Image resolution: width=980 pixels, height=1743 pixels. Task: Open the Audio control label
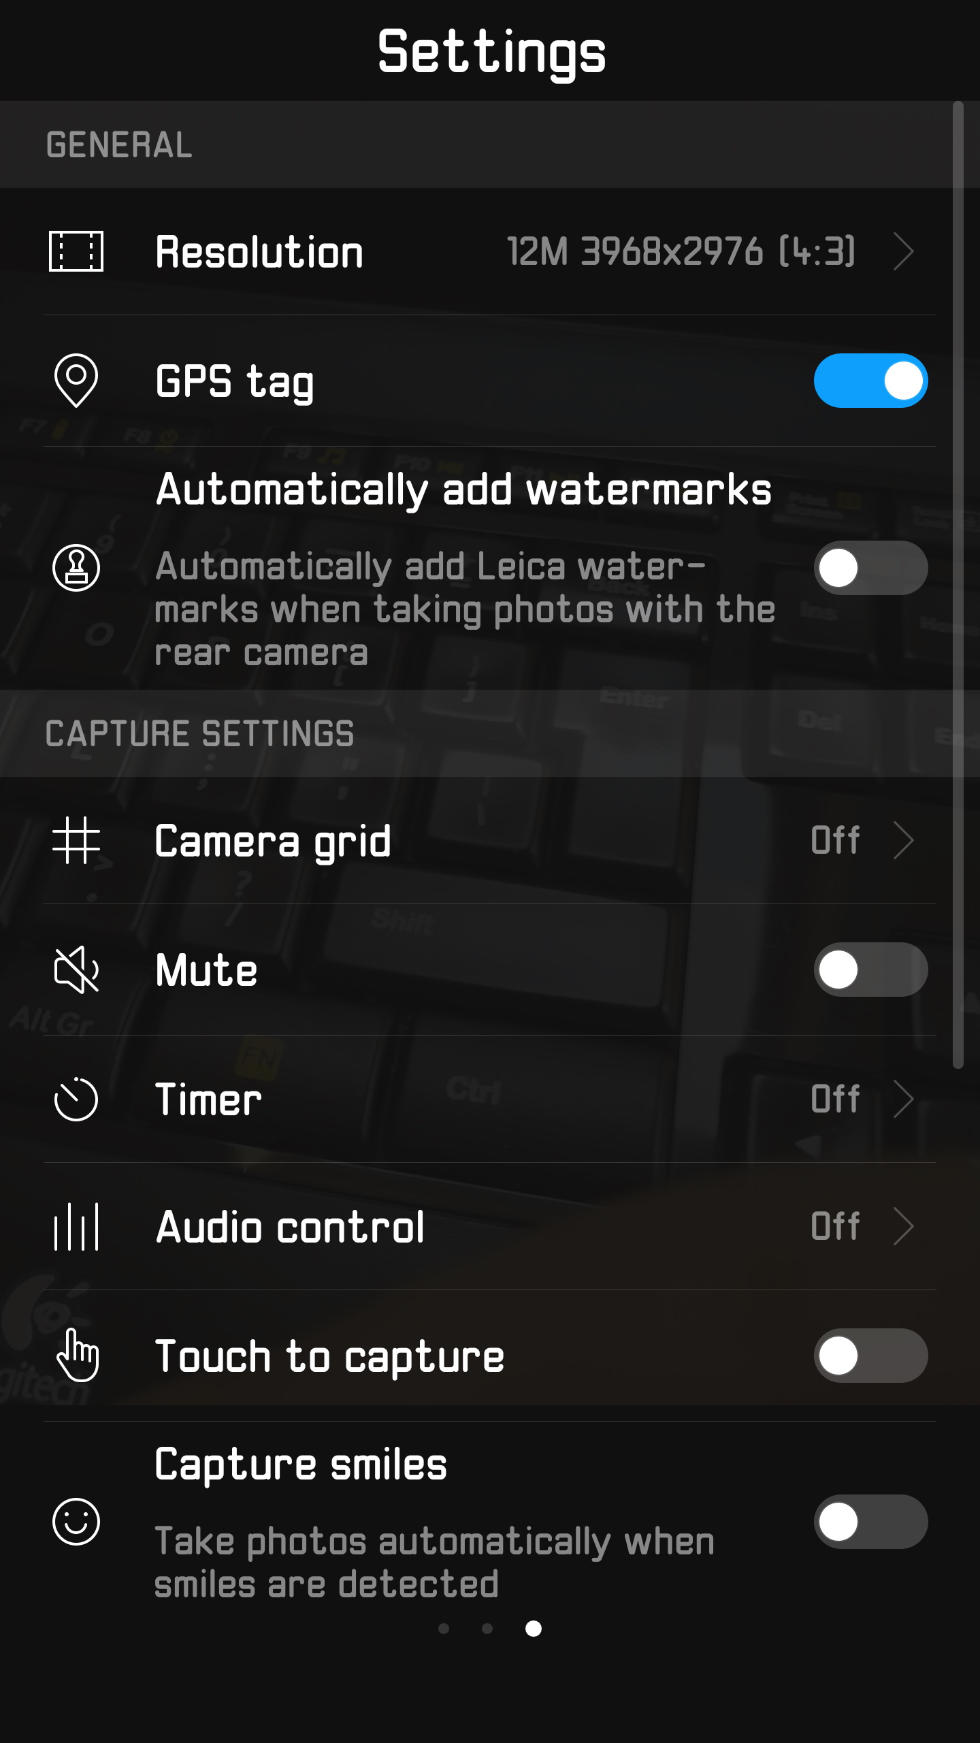click(290, 1226)
